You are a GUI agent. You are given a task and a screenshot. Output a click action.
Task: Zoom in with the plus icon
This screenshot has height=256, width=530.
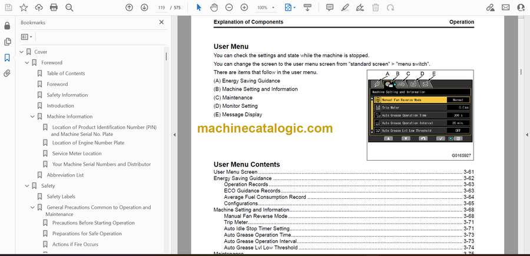(x=244, y=8)
